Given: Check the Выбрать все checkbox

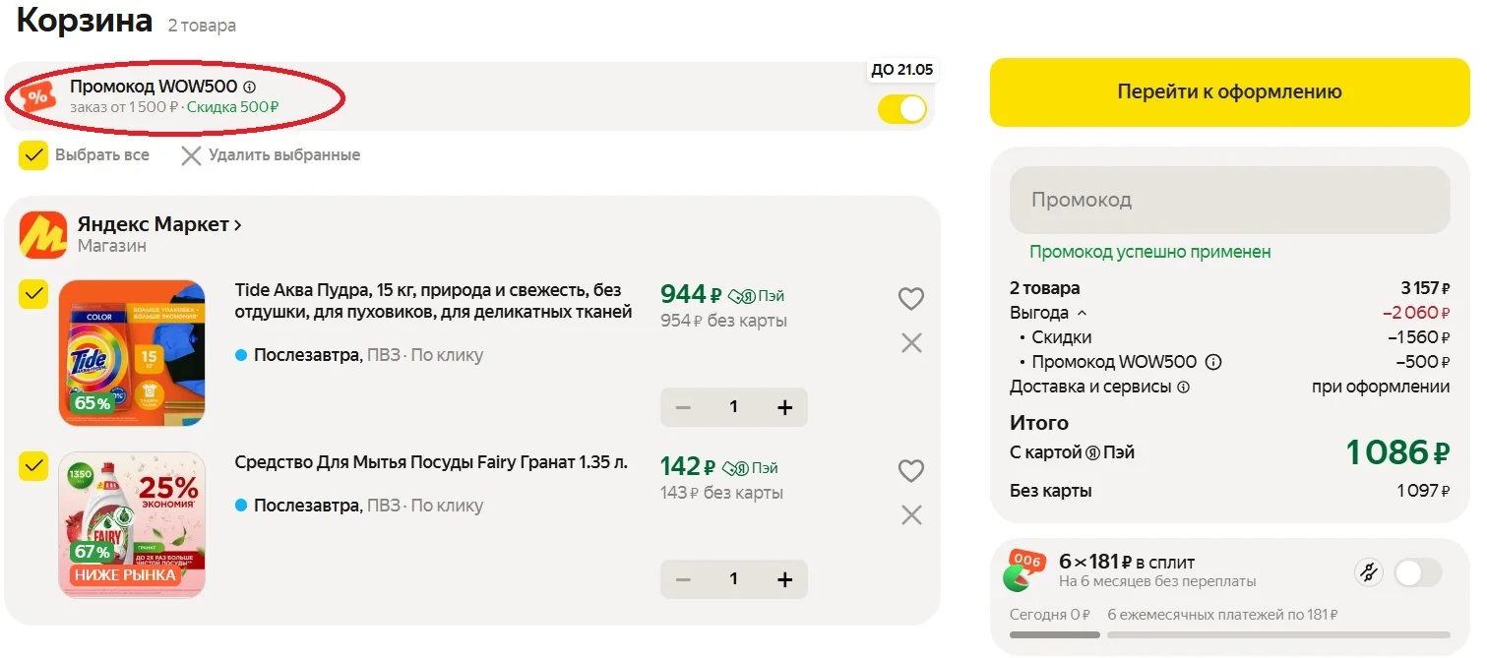Looking at the screenshot, I should coord(33,155).
